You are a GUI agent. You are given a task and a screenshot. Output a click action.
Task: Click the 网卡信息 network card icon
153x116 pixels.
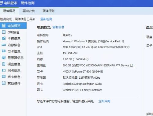pyautogui.click(x=4, y=70)
